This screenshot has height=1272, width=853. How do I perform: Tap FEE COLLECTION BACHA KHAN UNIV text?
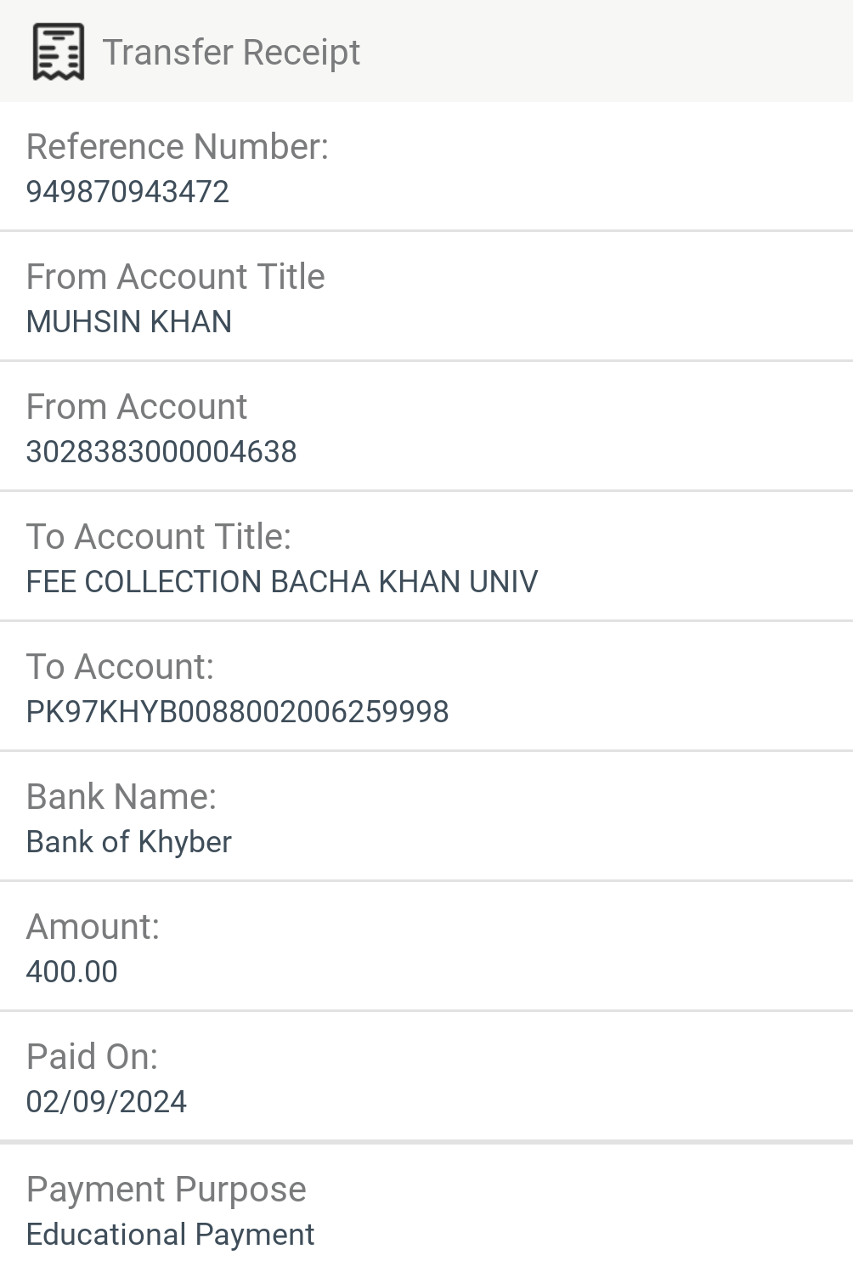(x=282, y=582)
